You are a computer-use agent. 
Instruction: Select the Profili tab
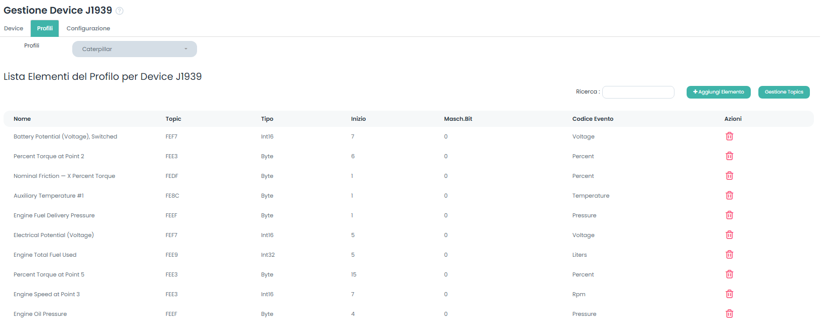(44, 28)
